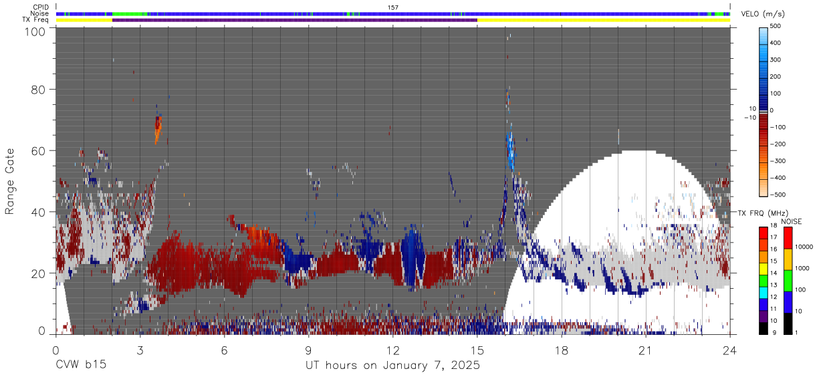Click the x-axis tick label 6
821x379 pixels.
pyautogui.click(x=224, y=350)
